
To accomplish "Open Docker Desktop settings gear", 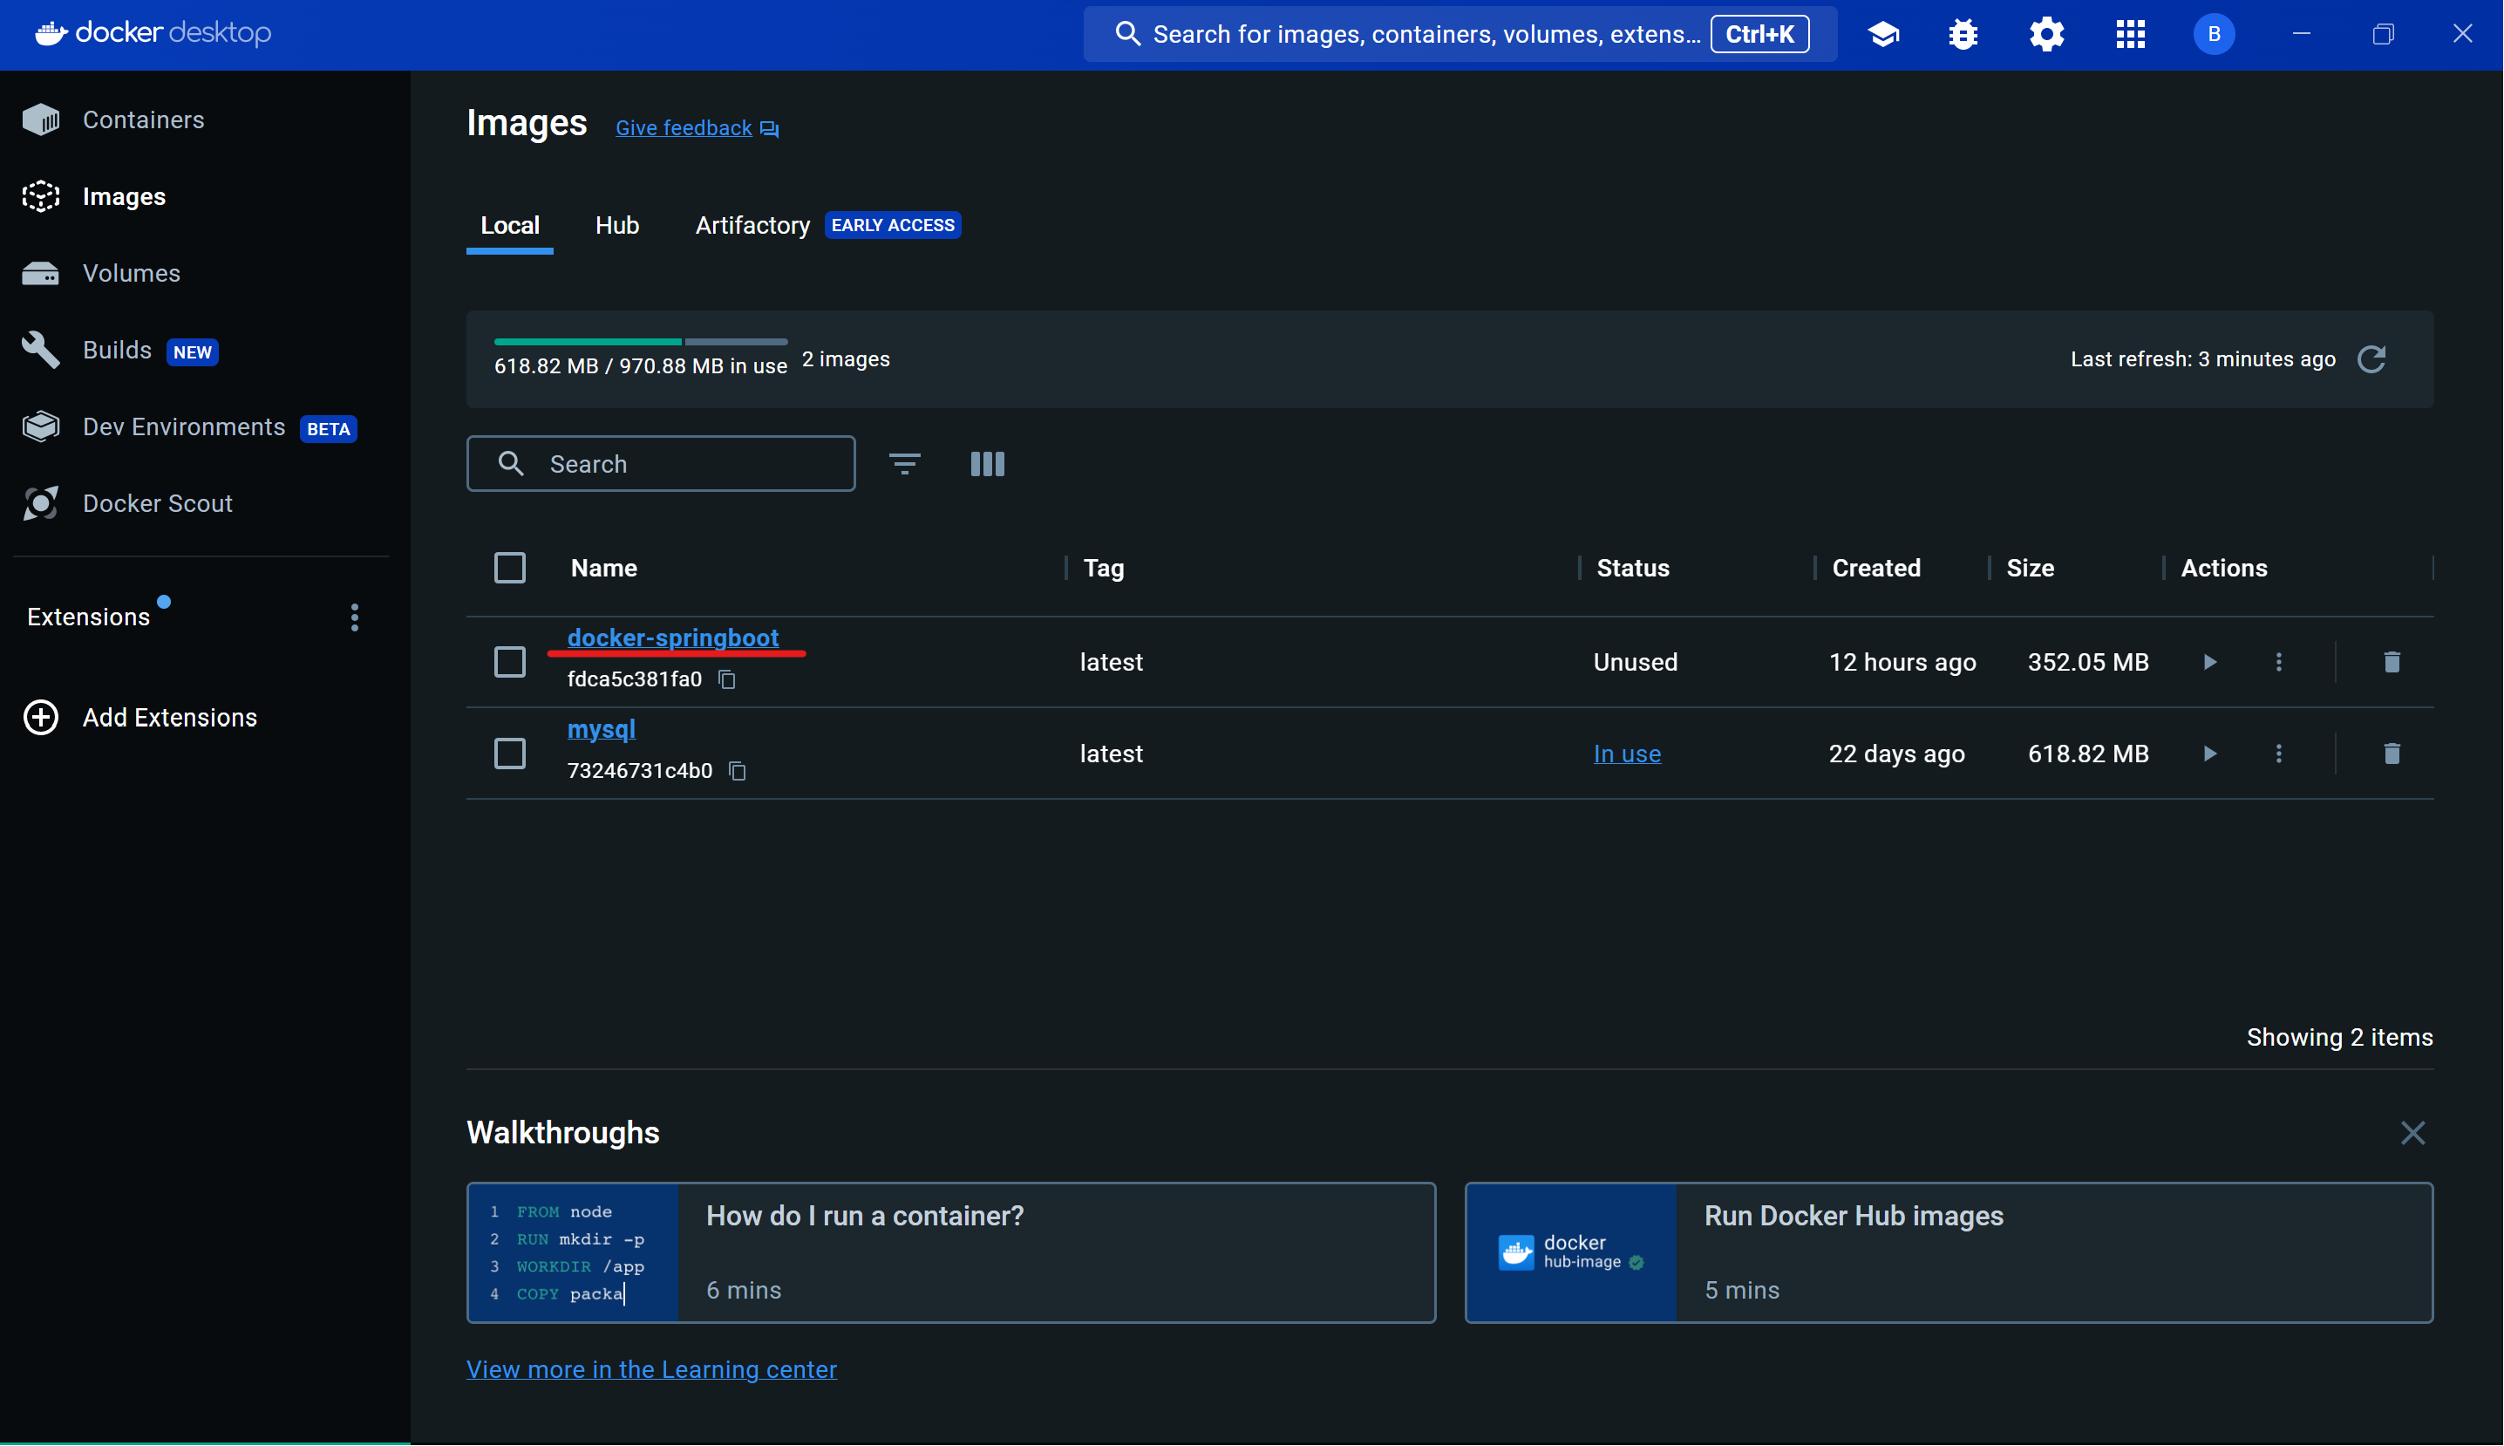I will (x=2046, y=35).
